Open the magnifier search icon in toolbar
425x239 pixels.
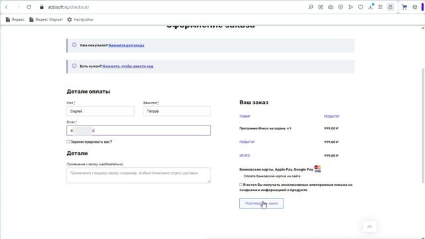pos(311,7)
